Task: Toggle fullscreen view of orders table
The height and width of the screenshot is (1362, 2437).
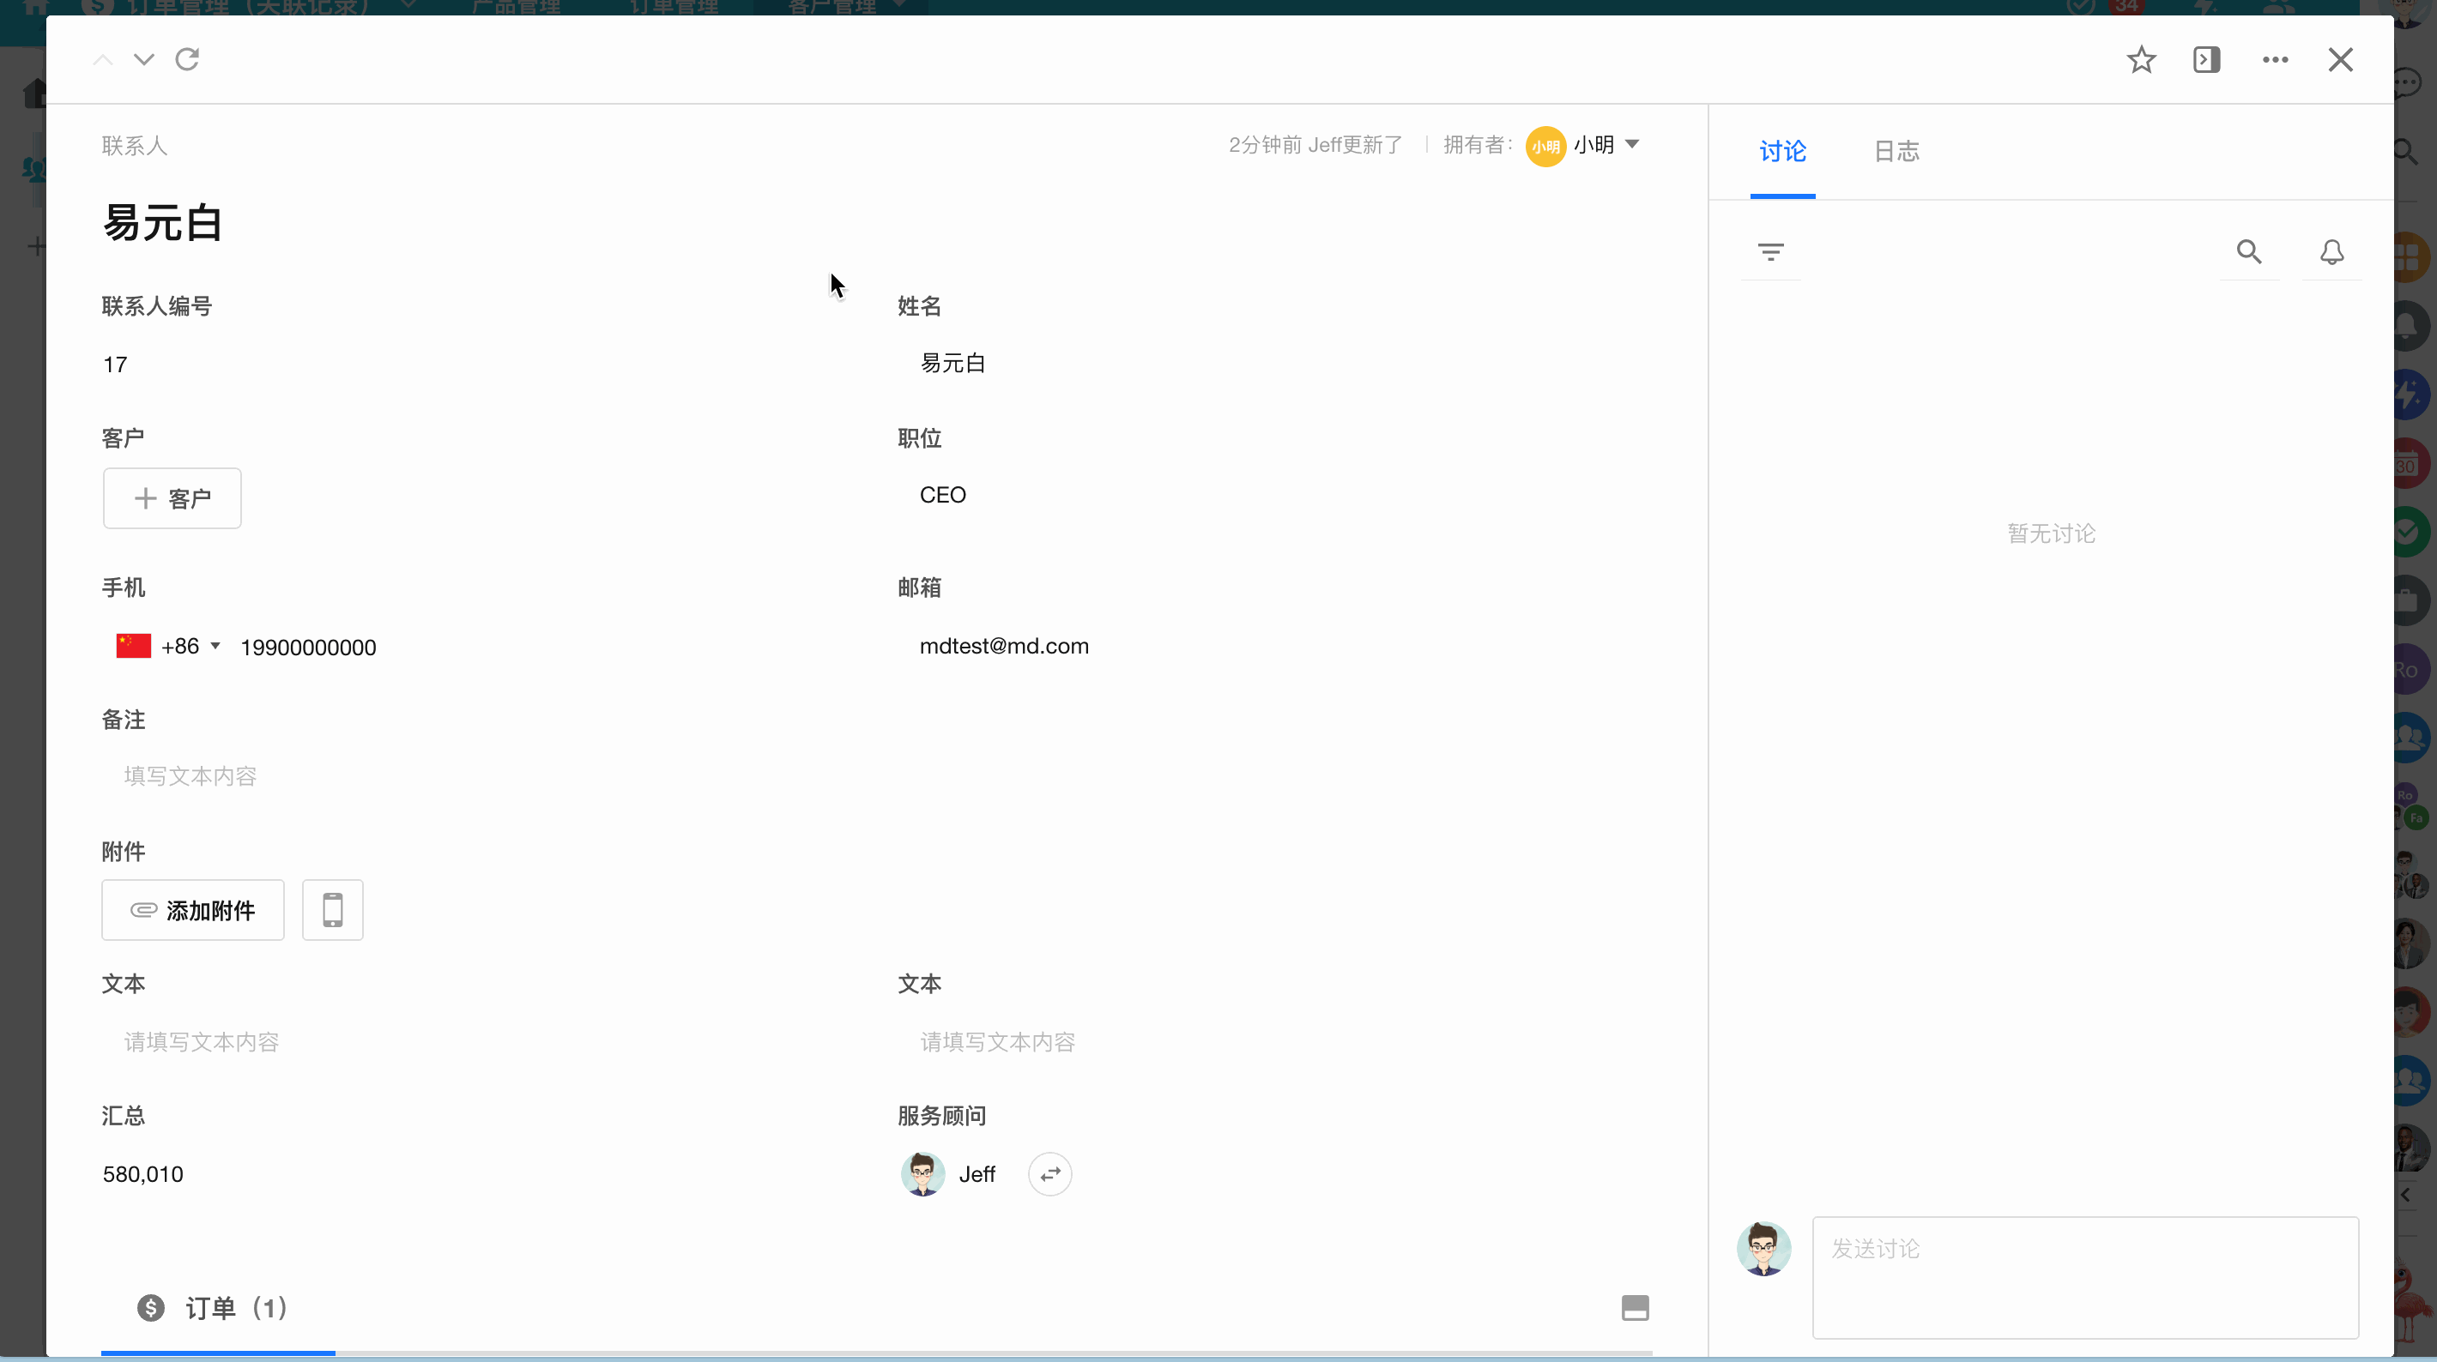Action: tap(1635, 1308)
